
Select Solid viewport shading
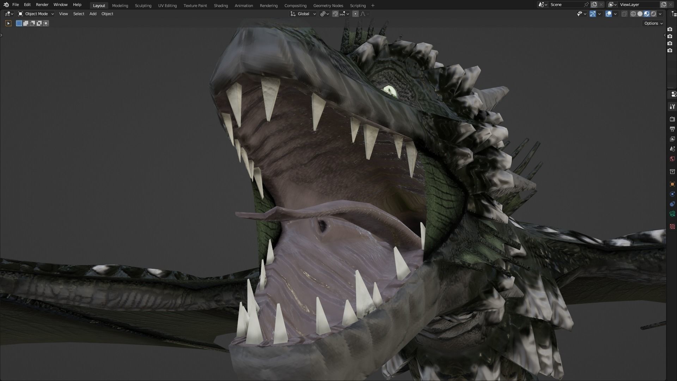640,14
